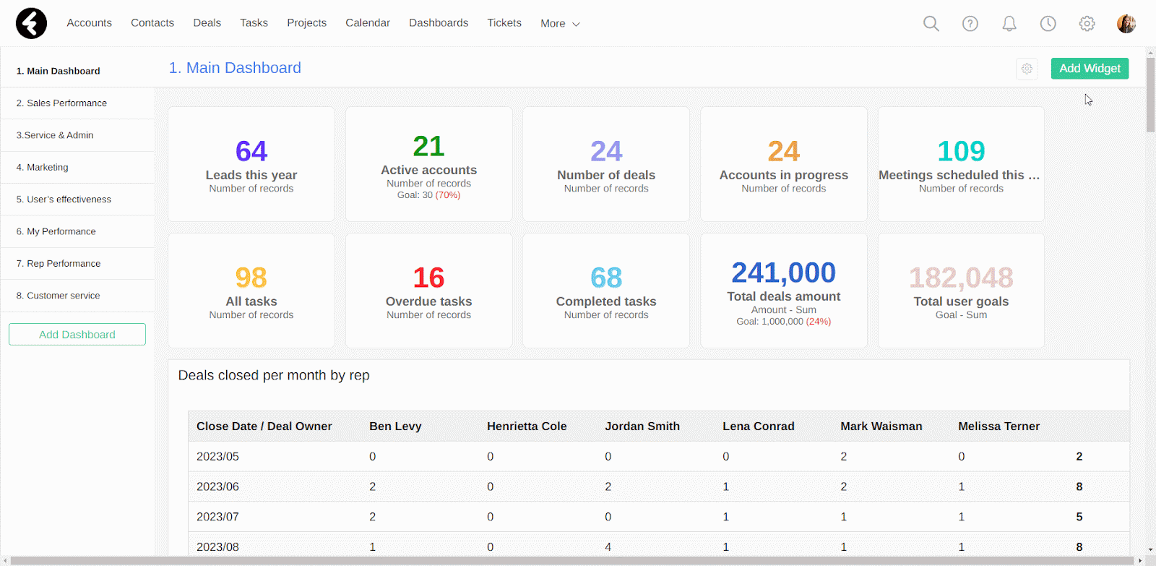Click the horizontal scrollbar at bottom
This screenshot has width=1156, height=566.
pyautogui.click(x=573, y=561)
